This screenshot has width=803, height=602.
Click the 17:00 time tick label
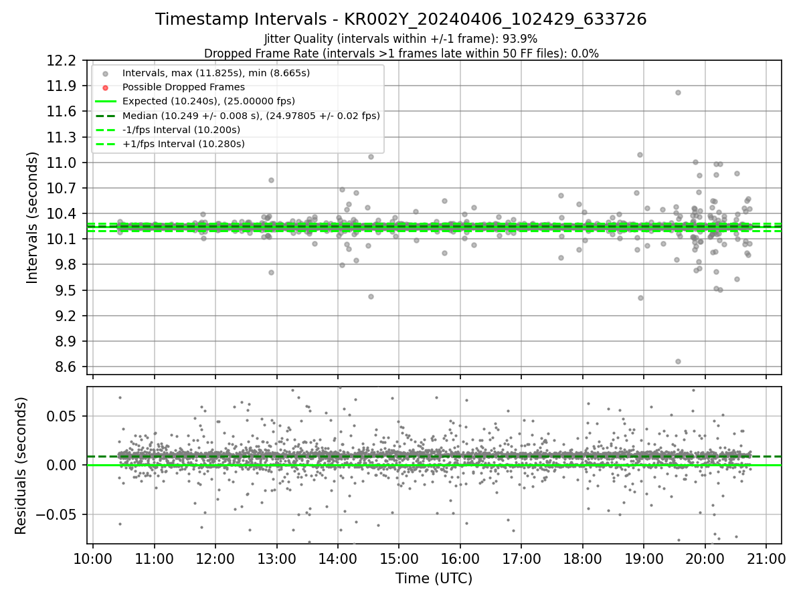[x=522, y=558]
